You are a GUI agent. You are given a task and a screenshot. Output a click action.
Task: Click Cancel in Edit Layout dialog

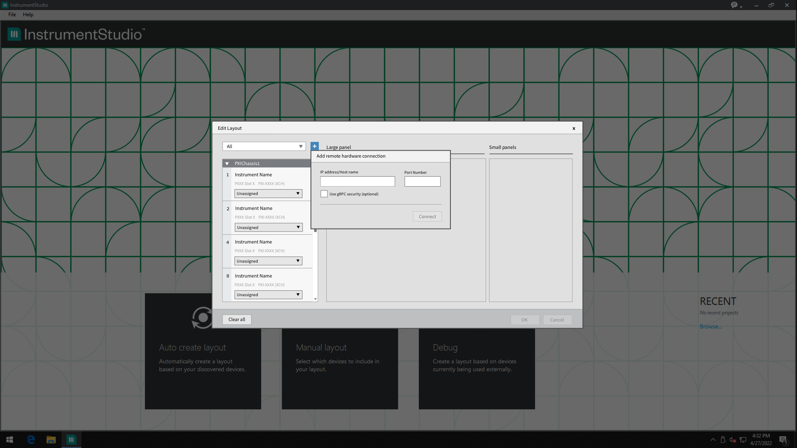point(557,320)
